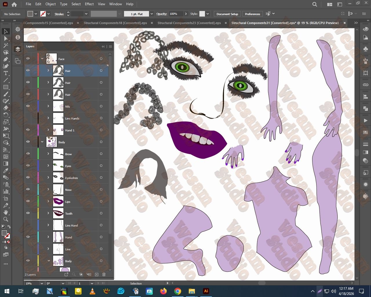This screenshot has width=371, height=297.
Task: Click the Document Setup button
Action: tap(227, 14)
